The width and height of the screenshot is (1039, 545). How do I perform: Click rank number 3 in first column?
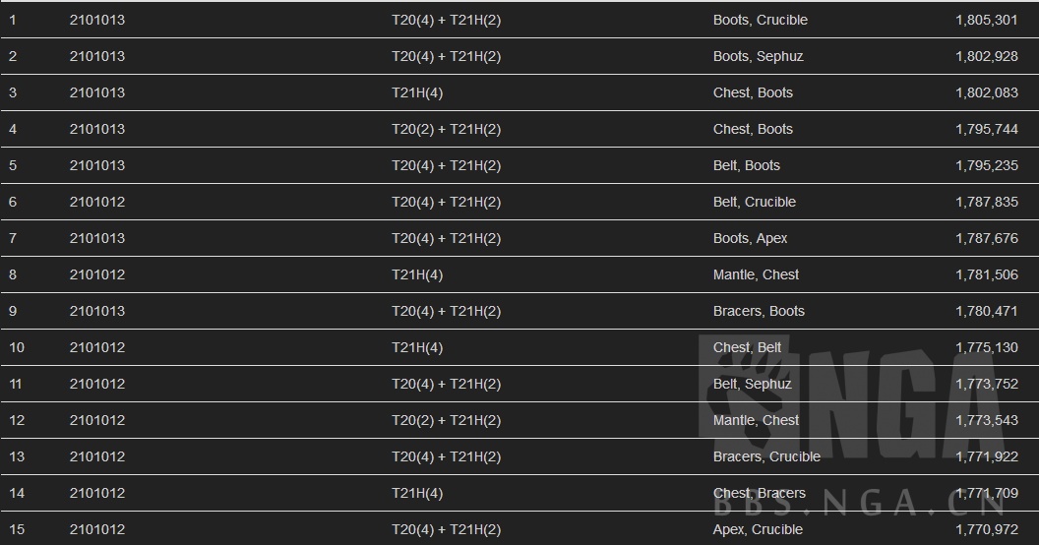tap(13, 92)
